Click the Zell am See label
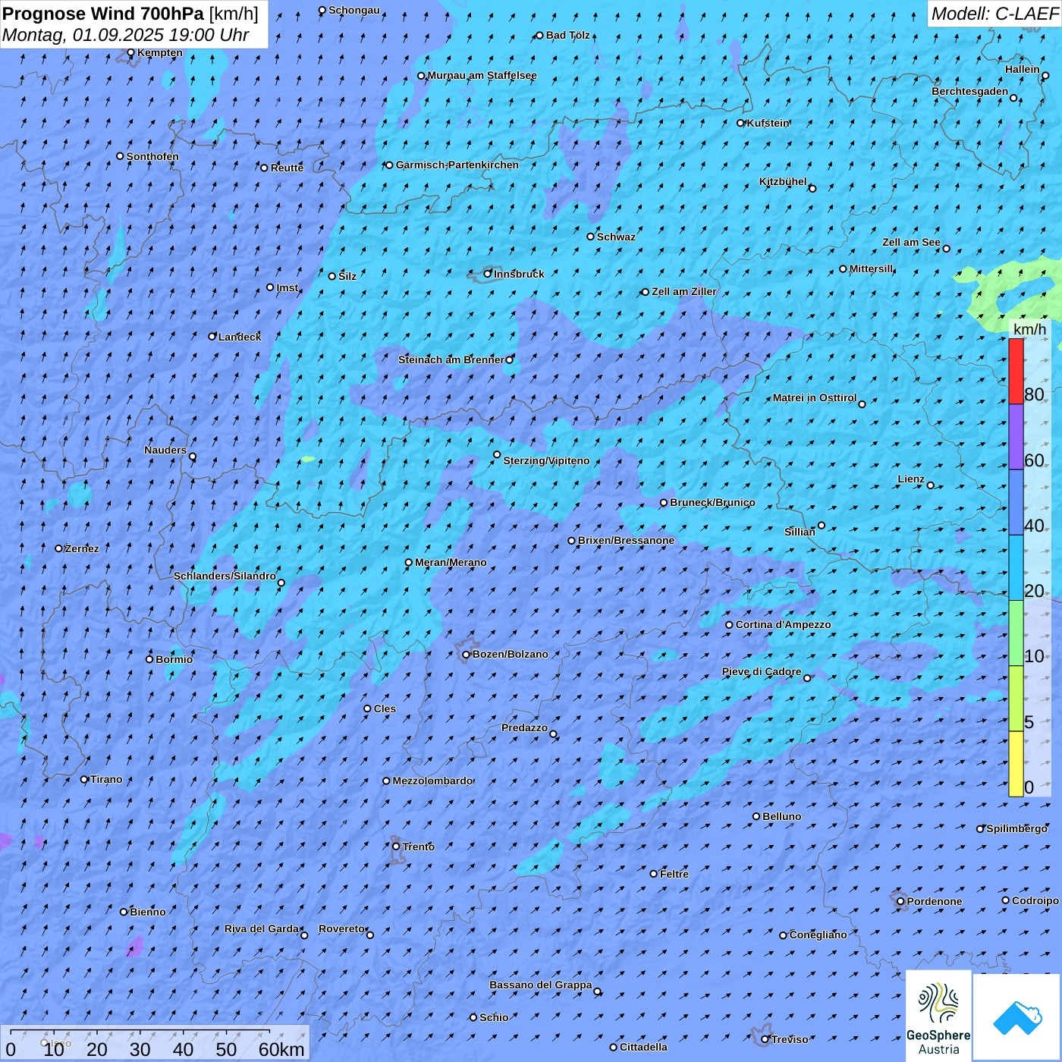 coord(911,242)
